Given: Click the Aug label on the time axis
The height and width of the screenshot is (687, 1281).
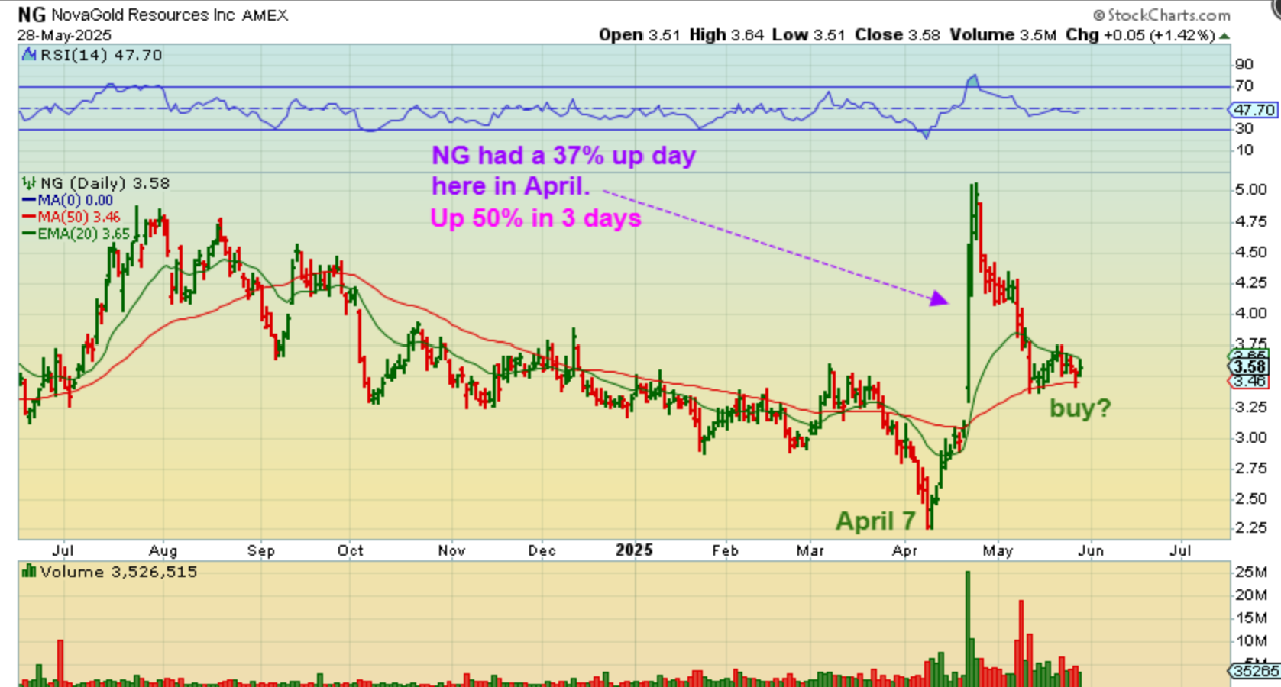Looking at the screenshot, I should (x=163, y=550).
